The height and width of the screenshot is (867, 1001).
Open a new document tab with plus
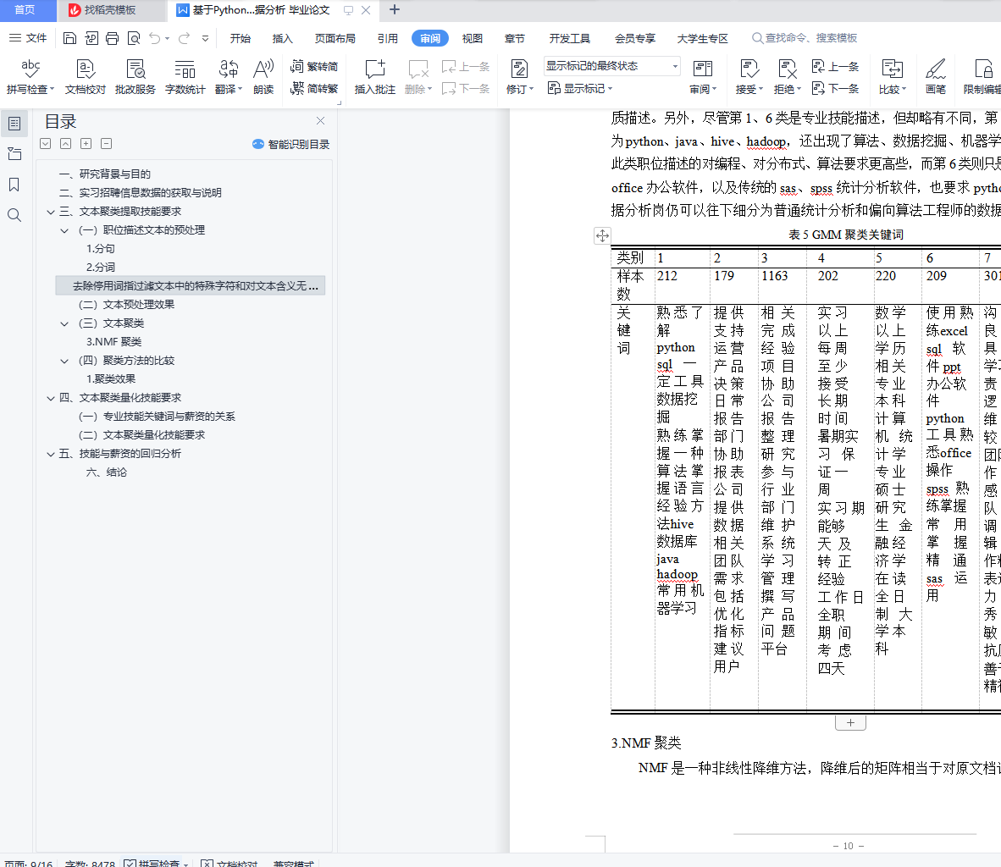click(395, 9)
